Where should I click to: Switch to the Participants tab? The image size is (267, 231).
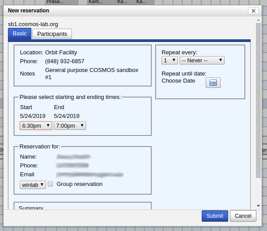52,34
